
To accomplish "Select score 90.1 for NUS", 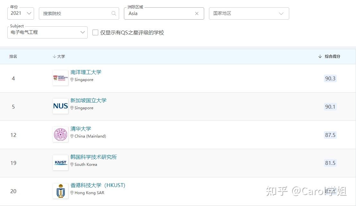I will [x=330, y=107].
